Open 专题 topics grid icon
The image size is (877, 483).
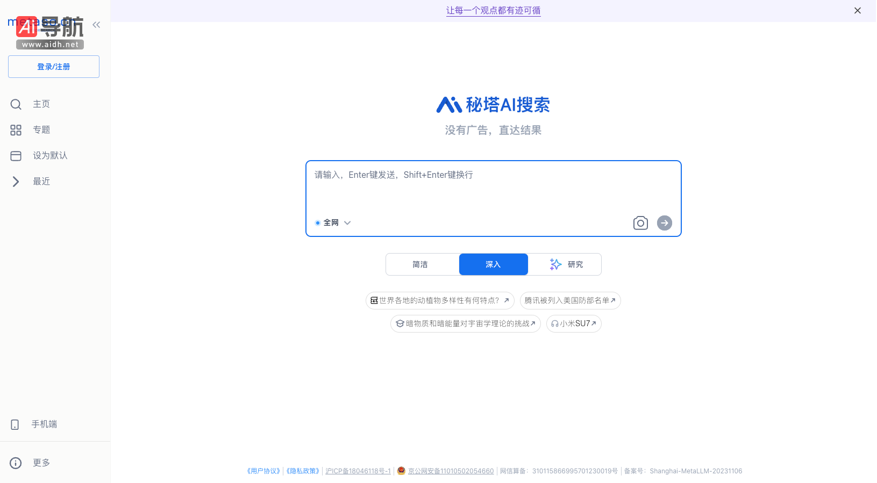click(x=16, y=130)
